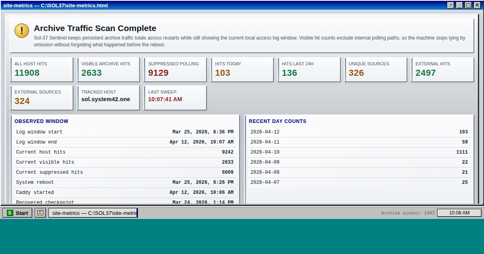Click the pop-out arrow button in title bar
Image resolution: width=484 pixels, height=254 pixels.
click(451, 5)
